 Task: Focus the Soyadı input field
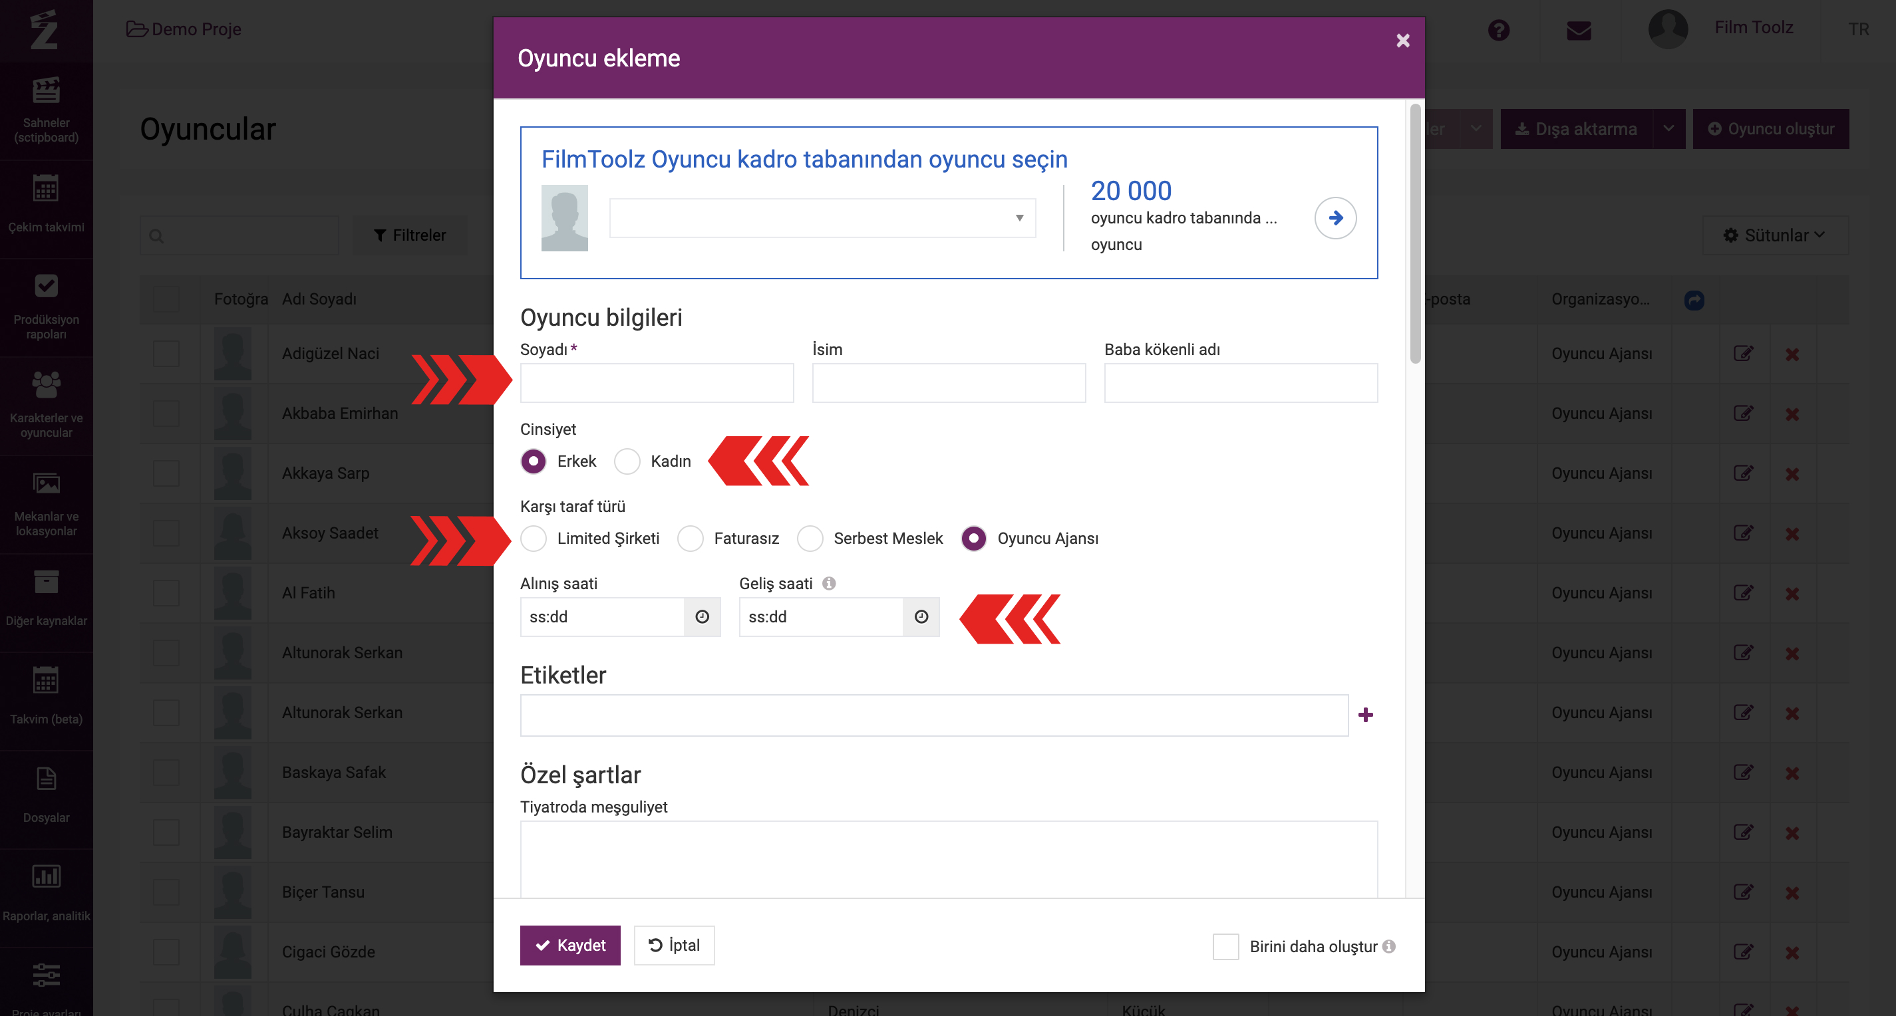click(657, 382)
